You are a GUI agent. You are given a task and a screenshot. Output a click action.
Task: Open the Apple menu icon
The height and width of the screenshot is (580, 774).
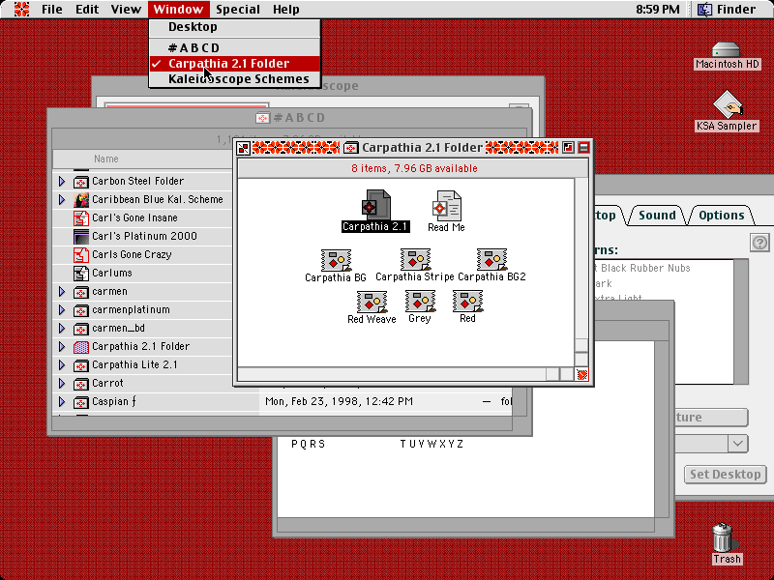coord(21,9)
